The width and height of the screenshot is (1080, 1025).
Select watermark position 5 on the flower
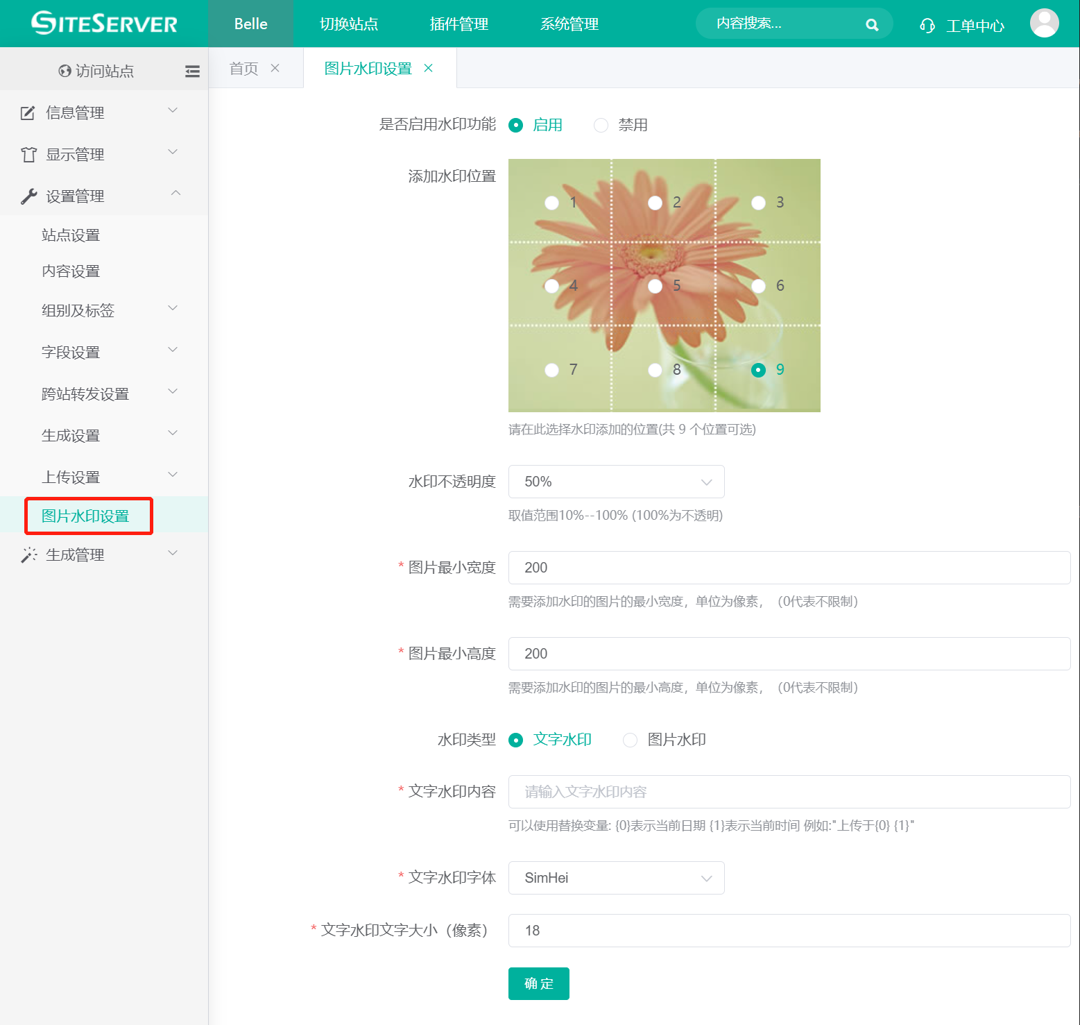[655, 286]
